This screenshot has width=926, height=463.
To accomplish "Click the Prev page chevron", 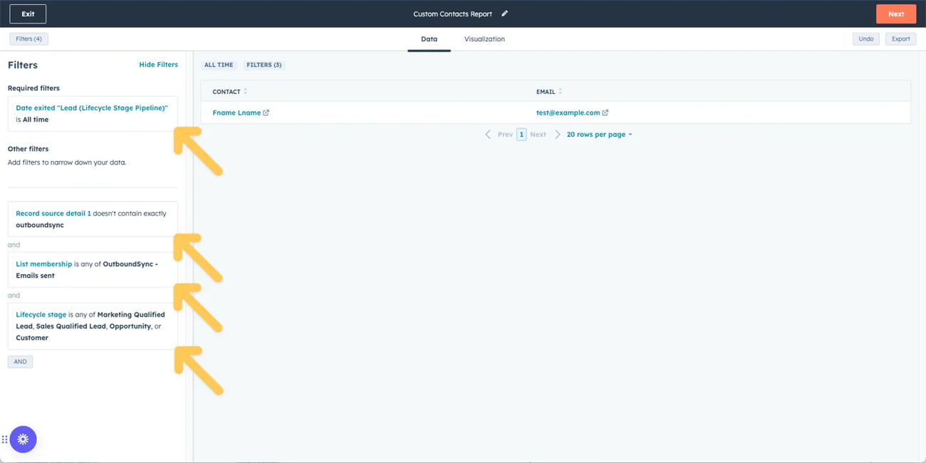I will pos(489,134).
